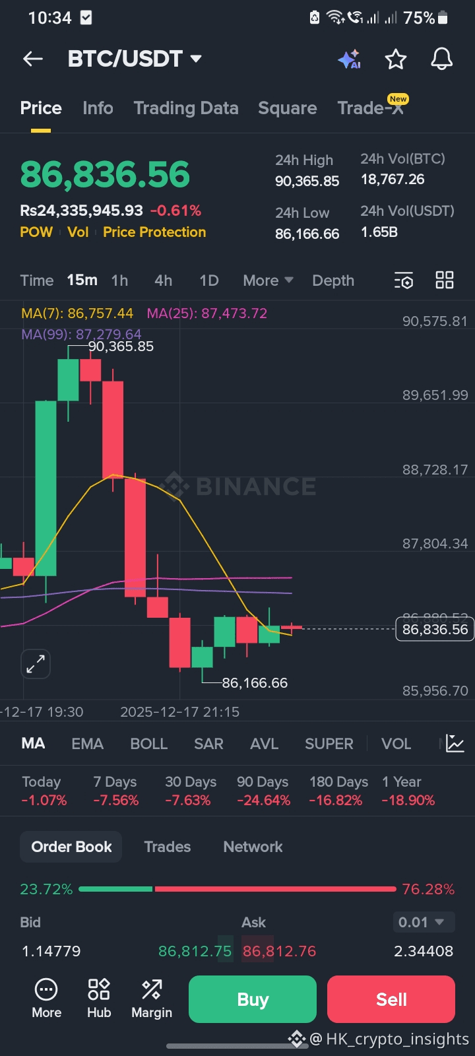Open chart settings icon beside Depth
475x1056 pixels.
pos(403,280)
